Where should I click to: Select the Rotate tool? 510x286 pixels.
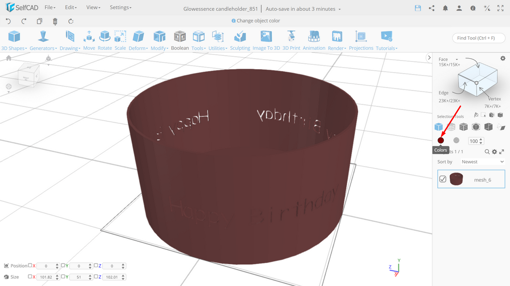tap(105, 41)
